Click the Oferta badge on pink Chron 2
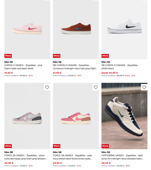 (x=8, y=56)
